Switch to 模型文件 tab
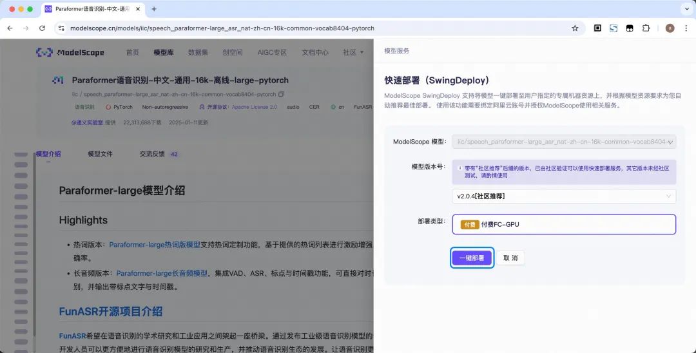 100,154
